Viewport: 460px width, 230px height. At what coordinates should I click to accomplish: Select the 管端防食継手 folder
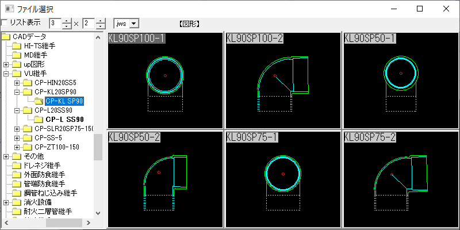[44, 183]
